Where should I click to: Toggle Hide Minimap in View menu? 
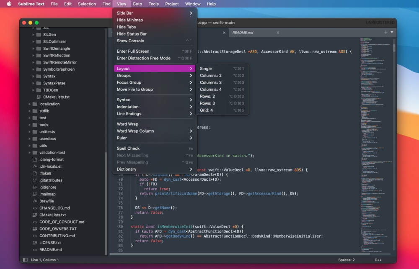point(155,20)
